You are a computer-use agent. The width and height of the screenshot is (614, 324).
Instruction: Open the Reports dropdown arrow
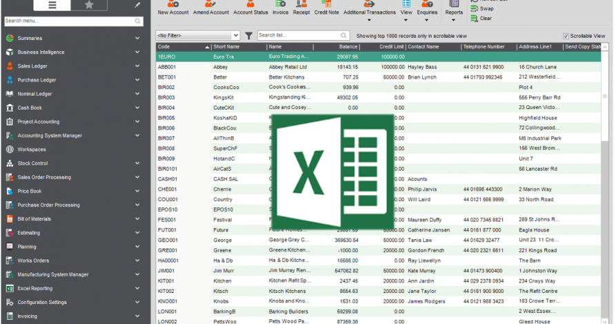(453, 19)
